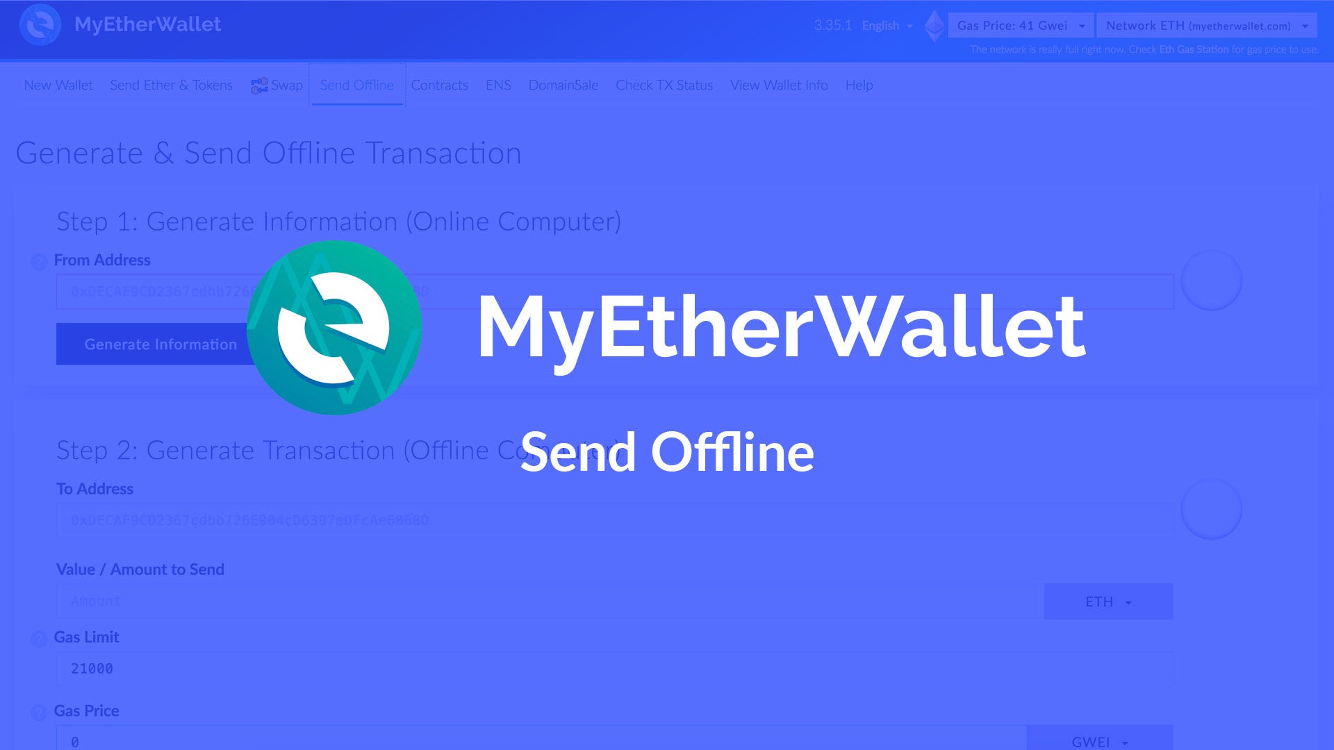Click the ETH currency dropdown arrow
This screenshot has width=1334, height=750.
tap(1129, 603)
